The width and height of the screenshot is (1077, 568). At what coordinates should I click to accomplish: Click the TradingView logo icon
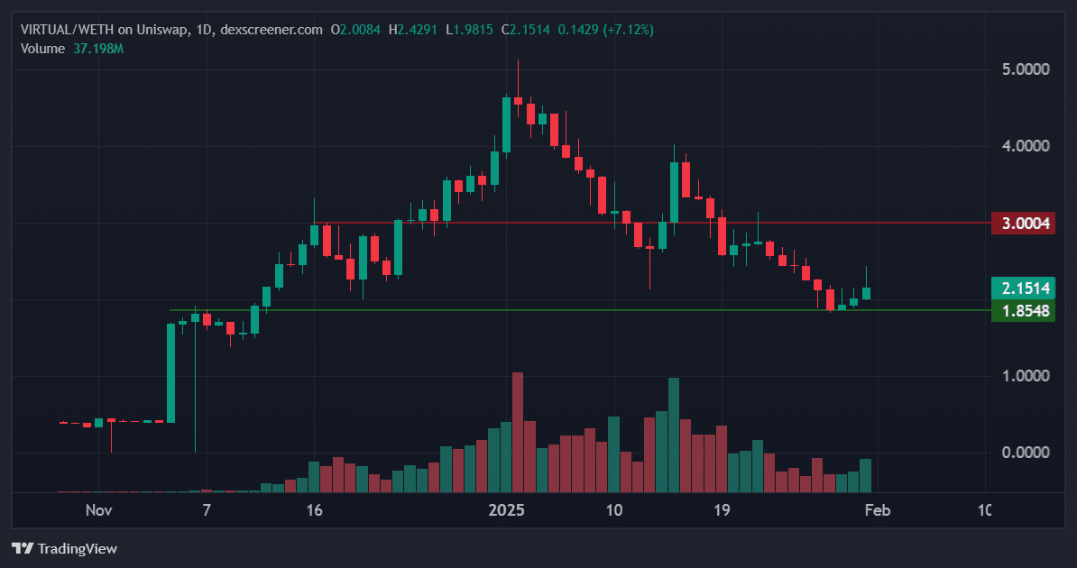coord(23,548)
